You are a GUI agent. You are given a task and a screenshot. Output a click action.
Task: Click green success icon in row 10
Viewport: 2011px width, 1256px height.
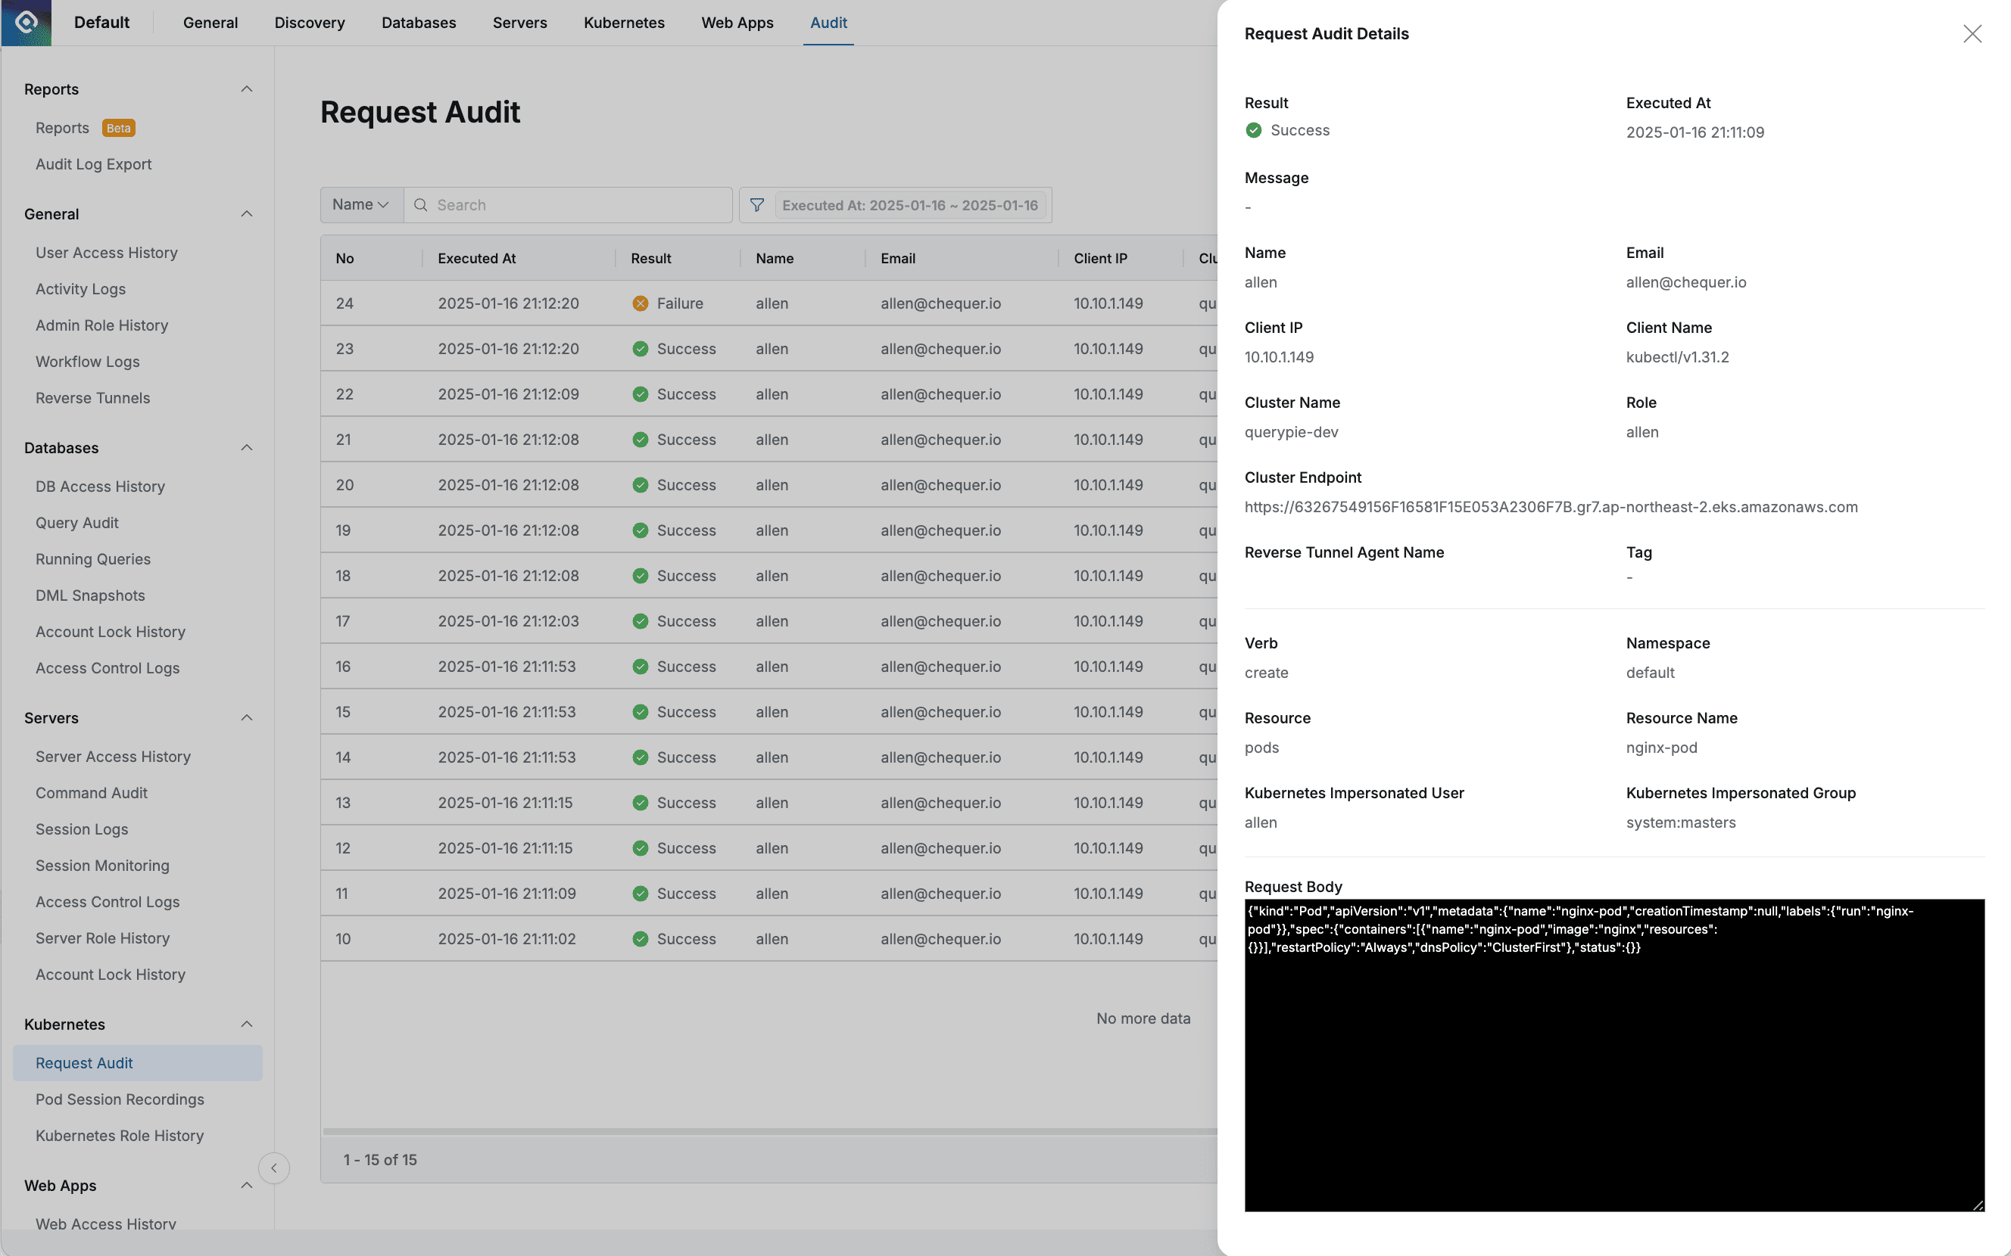[x=640, y=939]
